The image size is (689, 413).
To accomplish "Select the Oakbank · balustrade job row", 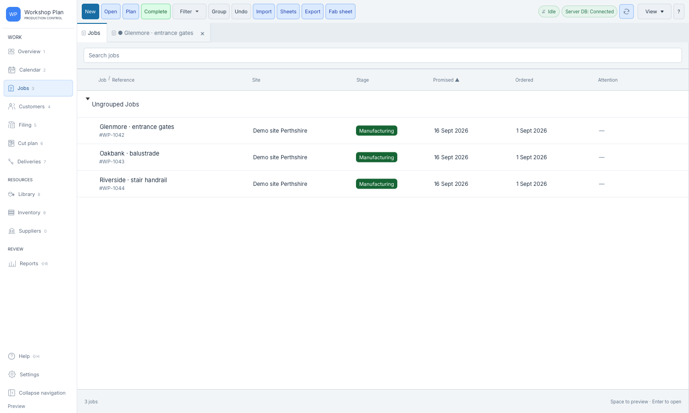I will click(x=383, y=157).
